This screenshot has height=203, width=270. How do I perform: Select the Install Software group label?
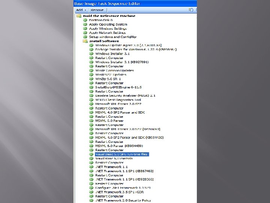(104, 41)
